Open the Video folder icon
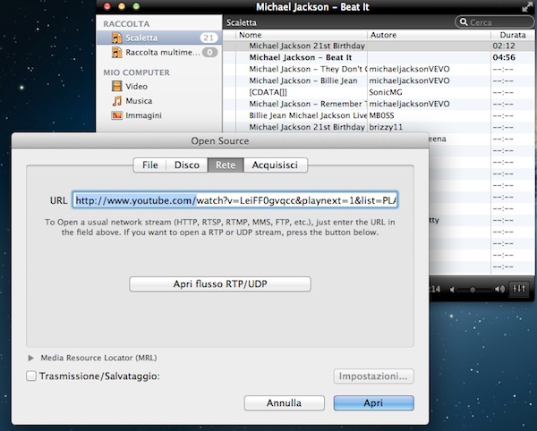537x431 pixels. pyautogui.click(x=116, y=86)
